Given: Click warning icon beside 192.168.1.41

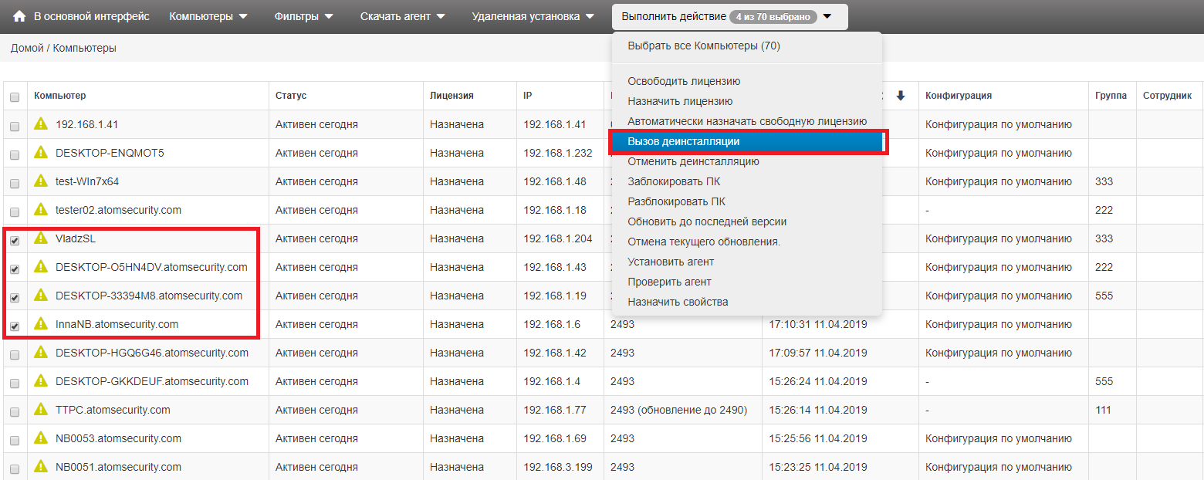Looking at the screenshot, I should (41, 124).
